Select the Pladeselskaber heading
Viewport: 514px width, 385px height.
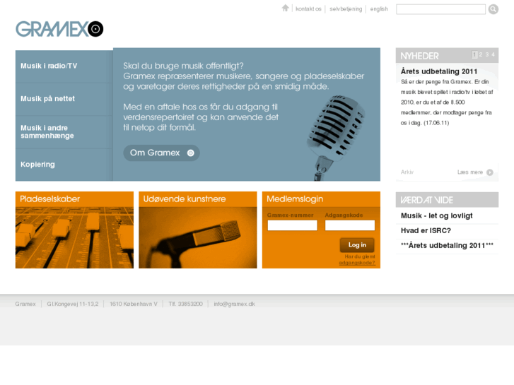pyautogui.click(x=49, y=199)
